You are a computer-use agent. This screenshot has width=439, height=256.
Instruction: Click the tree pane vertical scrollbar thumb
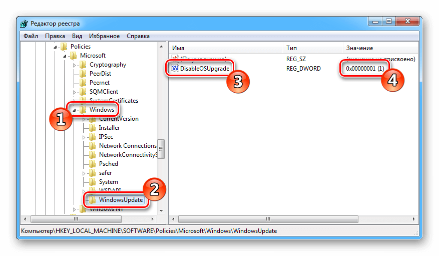(x=161, y=149)
